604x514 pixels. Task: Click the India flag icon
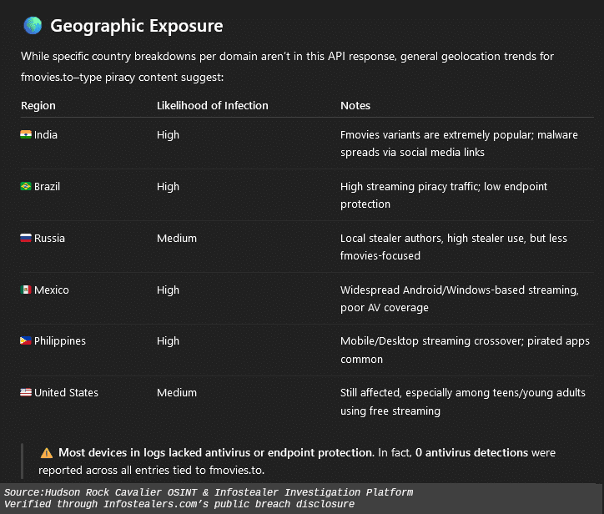coord(26,134)
